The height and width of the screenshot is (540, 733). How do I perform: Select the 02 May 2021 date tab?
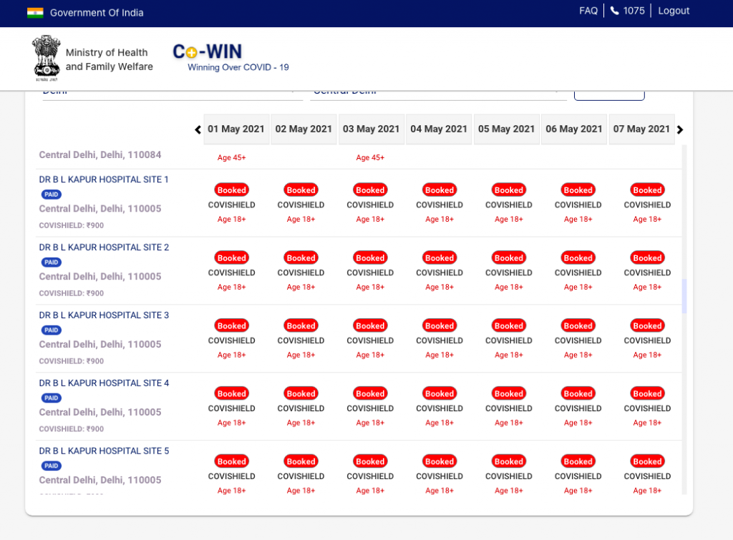point(304,129)
